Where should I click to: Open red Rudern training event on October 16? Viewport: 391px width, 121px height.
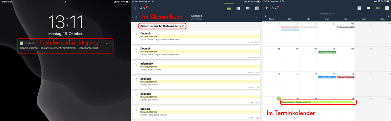345,77
